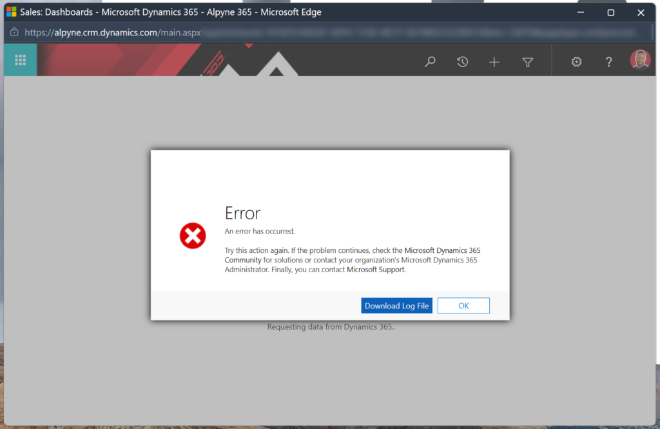Viewport: 660px width, 429px height.
Task: Click the Help question mark icon
Action: 608,62
